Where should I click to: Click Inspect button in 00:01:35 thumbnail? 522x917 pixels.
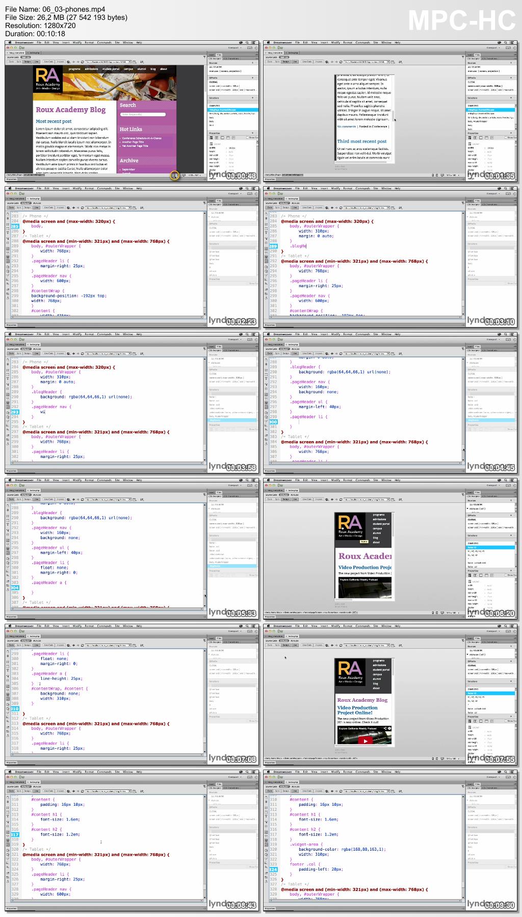pos(319,62)
